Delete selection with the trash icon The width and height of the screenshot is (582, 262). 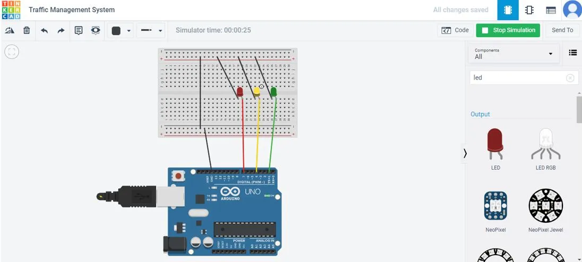[x=27, y=30]
